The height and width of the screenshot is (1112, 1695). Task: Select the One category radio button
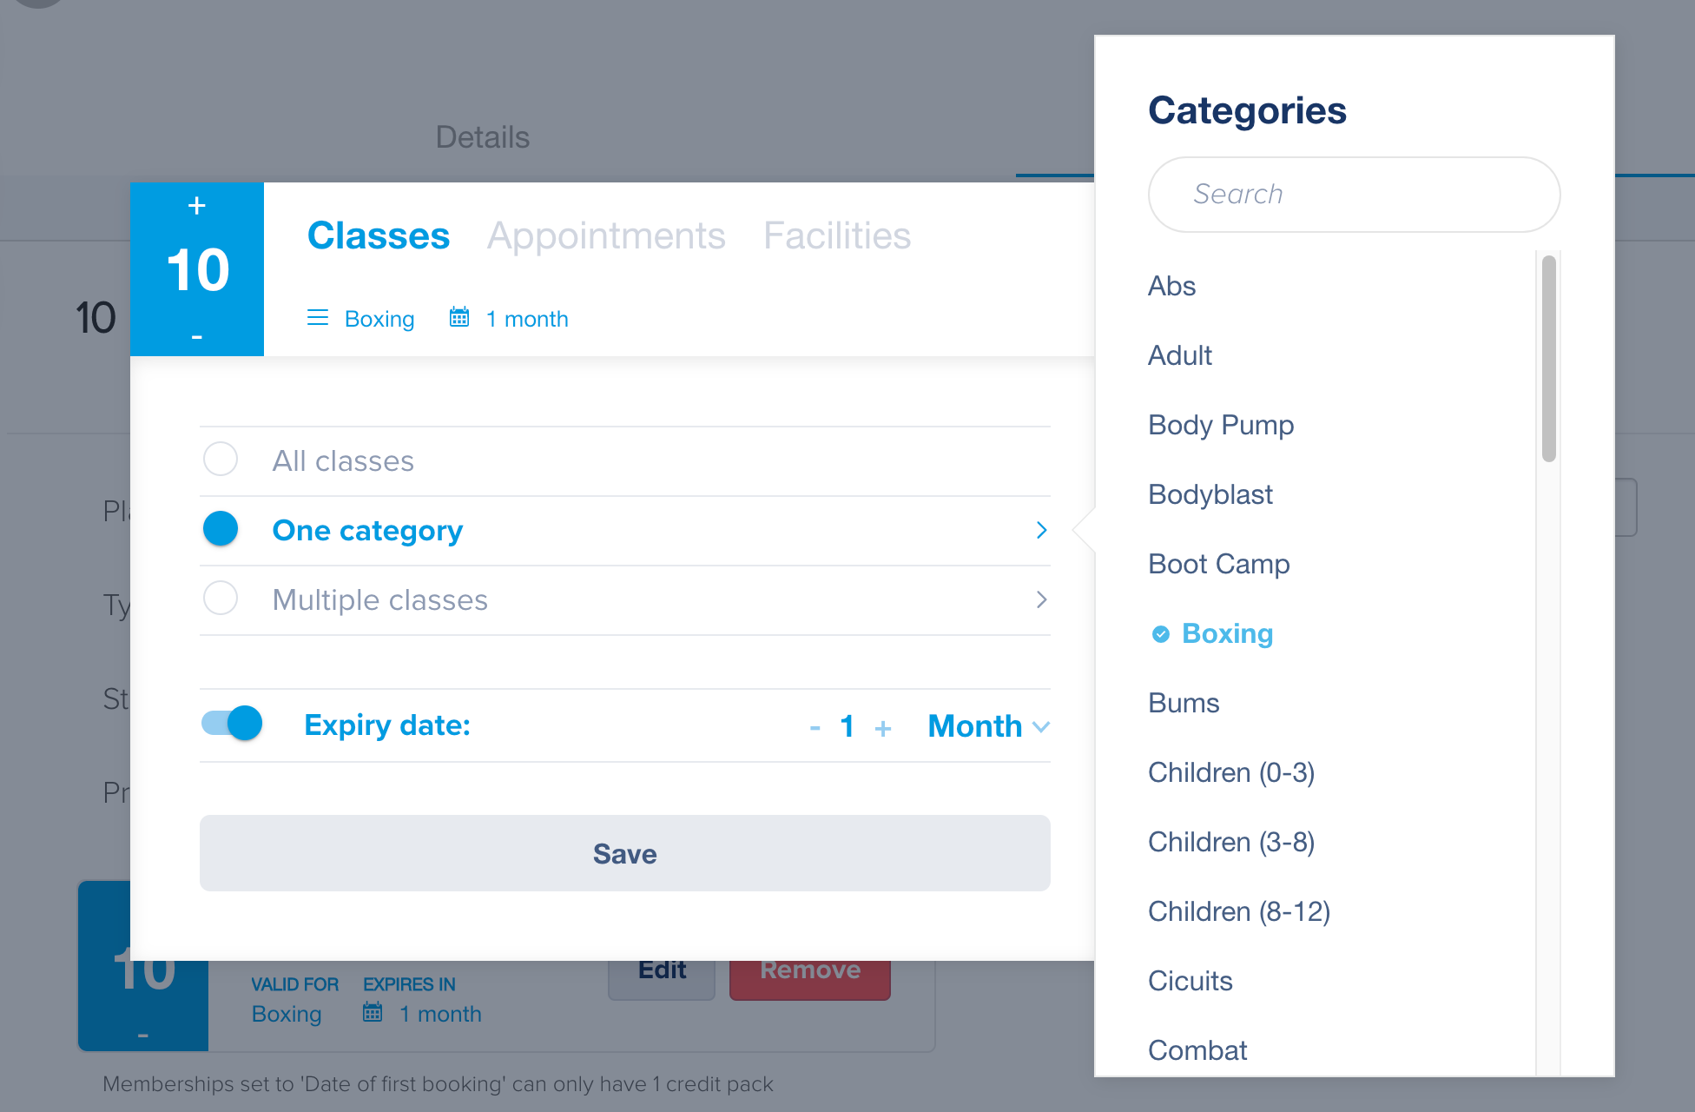tap(221, 528)
